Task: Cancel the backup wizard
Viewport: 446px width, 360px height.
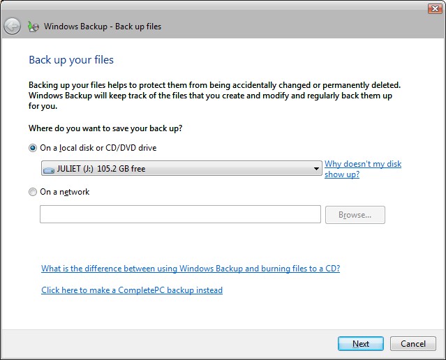Action: pos(413,343)
